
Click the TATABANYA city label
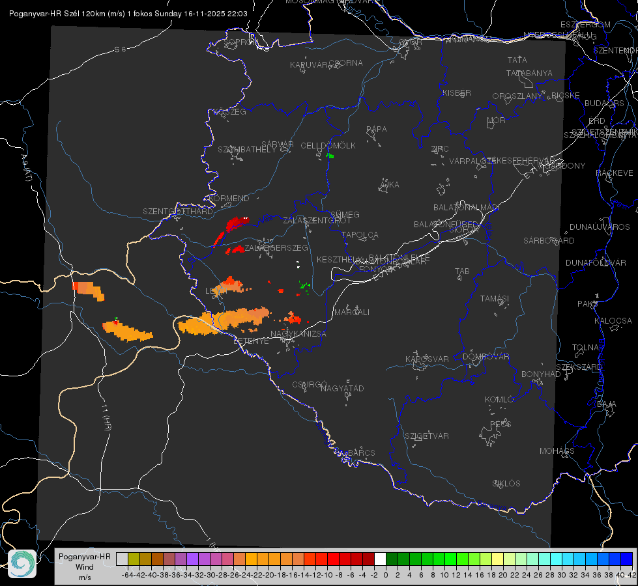[x=529, y=73]
